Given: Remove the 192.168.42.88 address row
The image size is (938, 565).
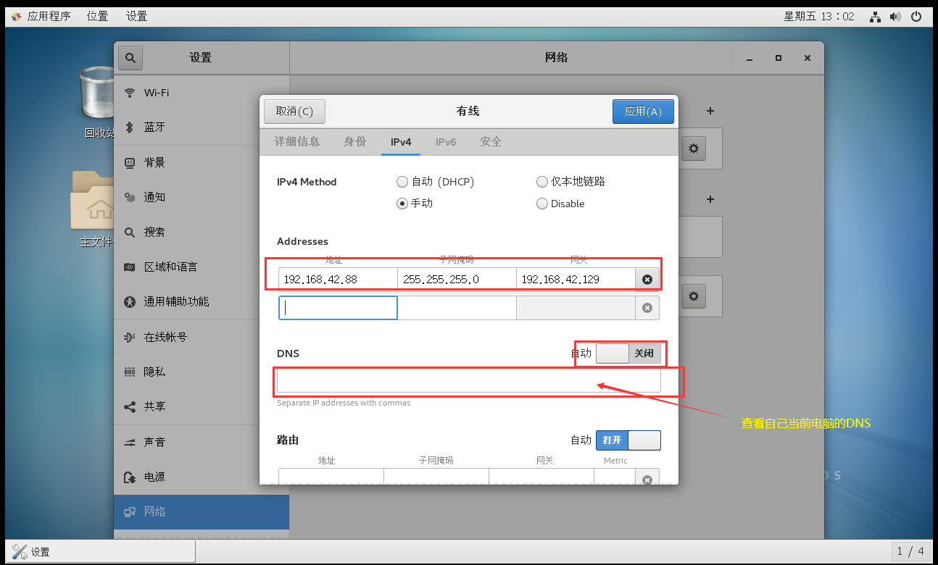Looking at the screenshot, I should coord(647,279).
